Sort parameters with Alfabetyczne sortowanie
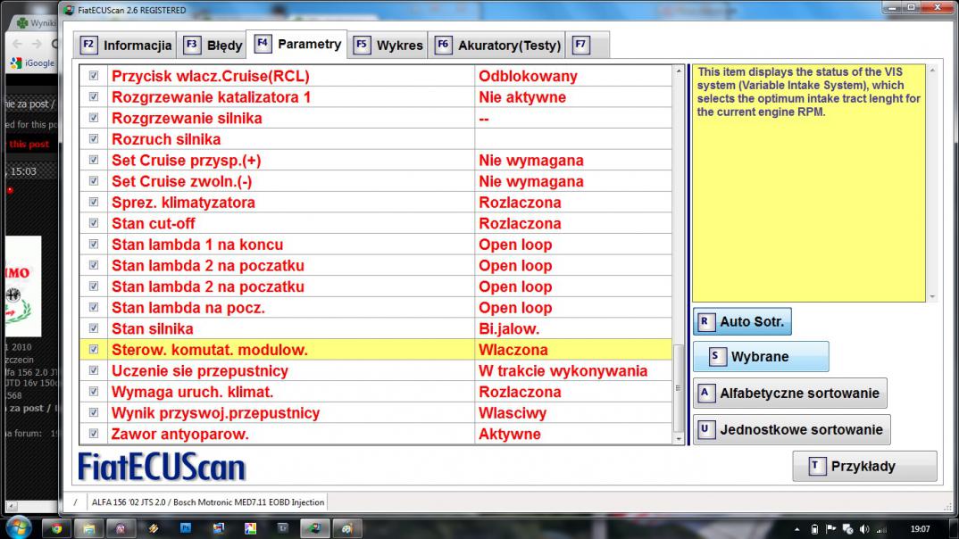959x539 pixels. coord(789,393)
